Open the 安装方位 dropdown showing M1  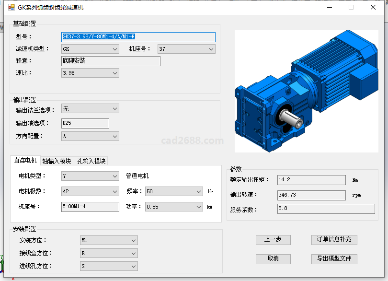(x=109, y=240)
